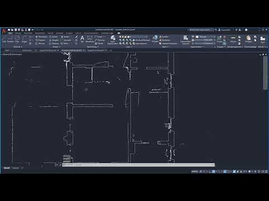Expand the Dienstprogramme panel title
Screen dimensions: 269x201
235,47
